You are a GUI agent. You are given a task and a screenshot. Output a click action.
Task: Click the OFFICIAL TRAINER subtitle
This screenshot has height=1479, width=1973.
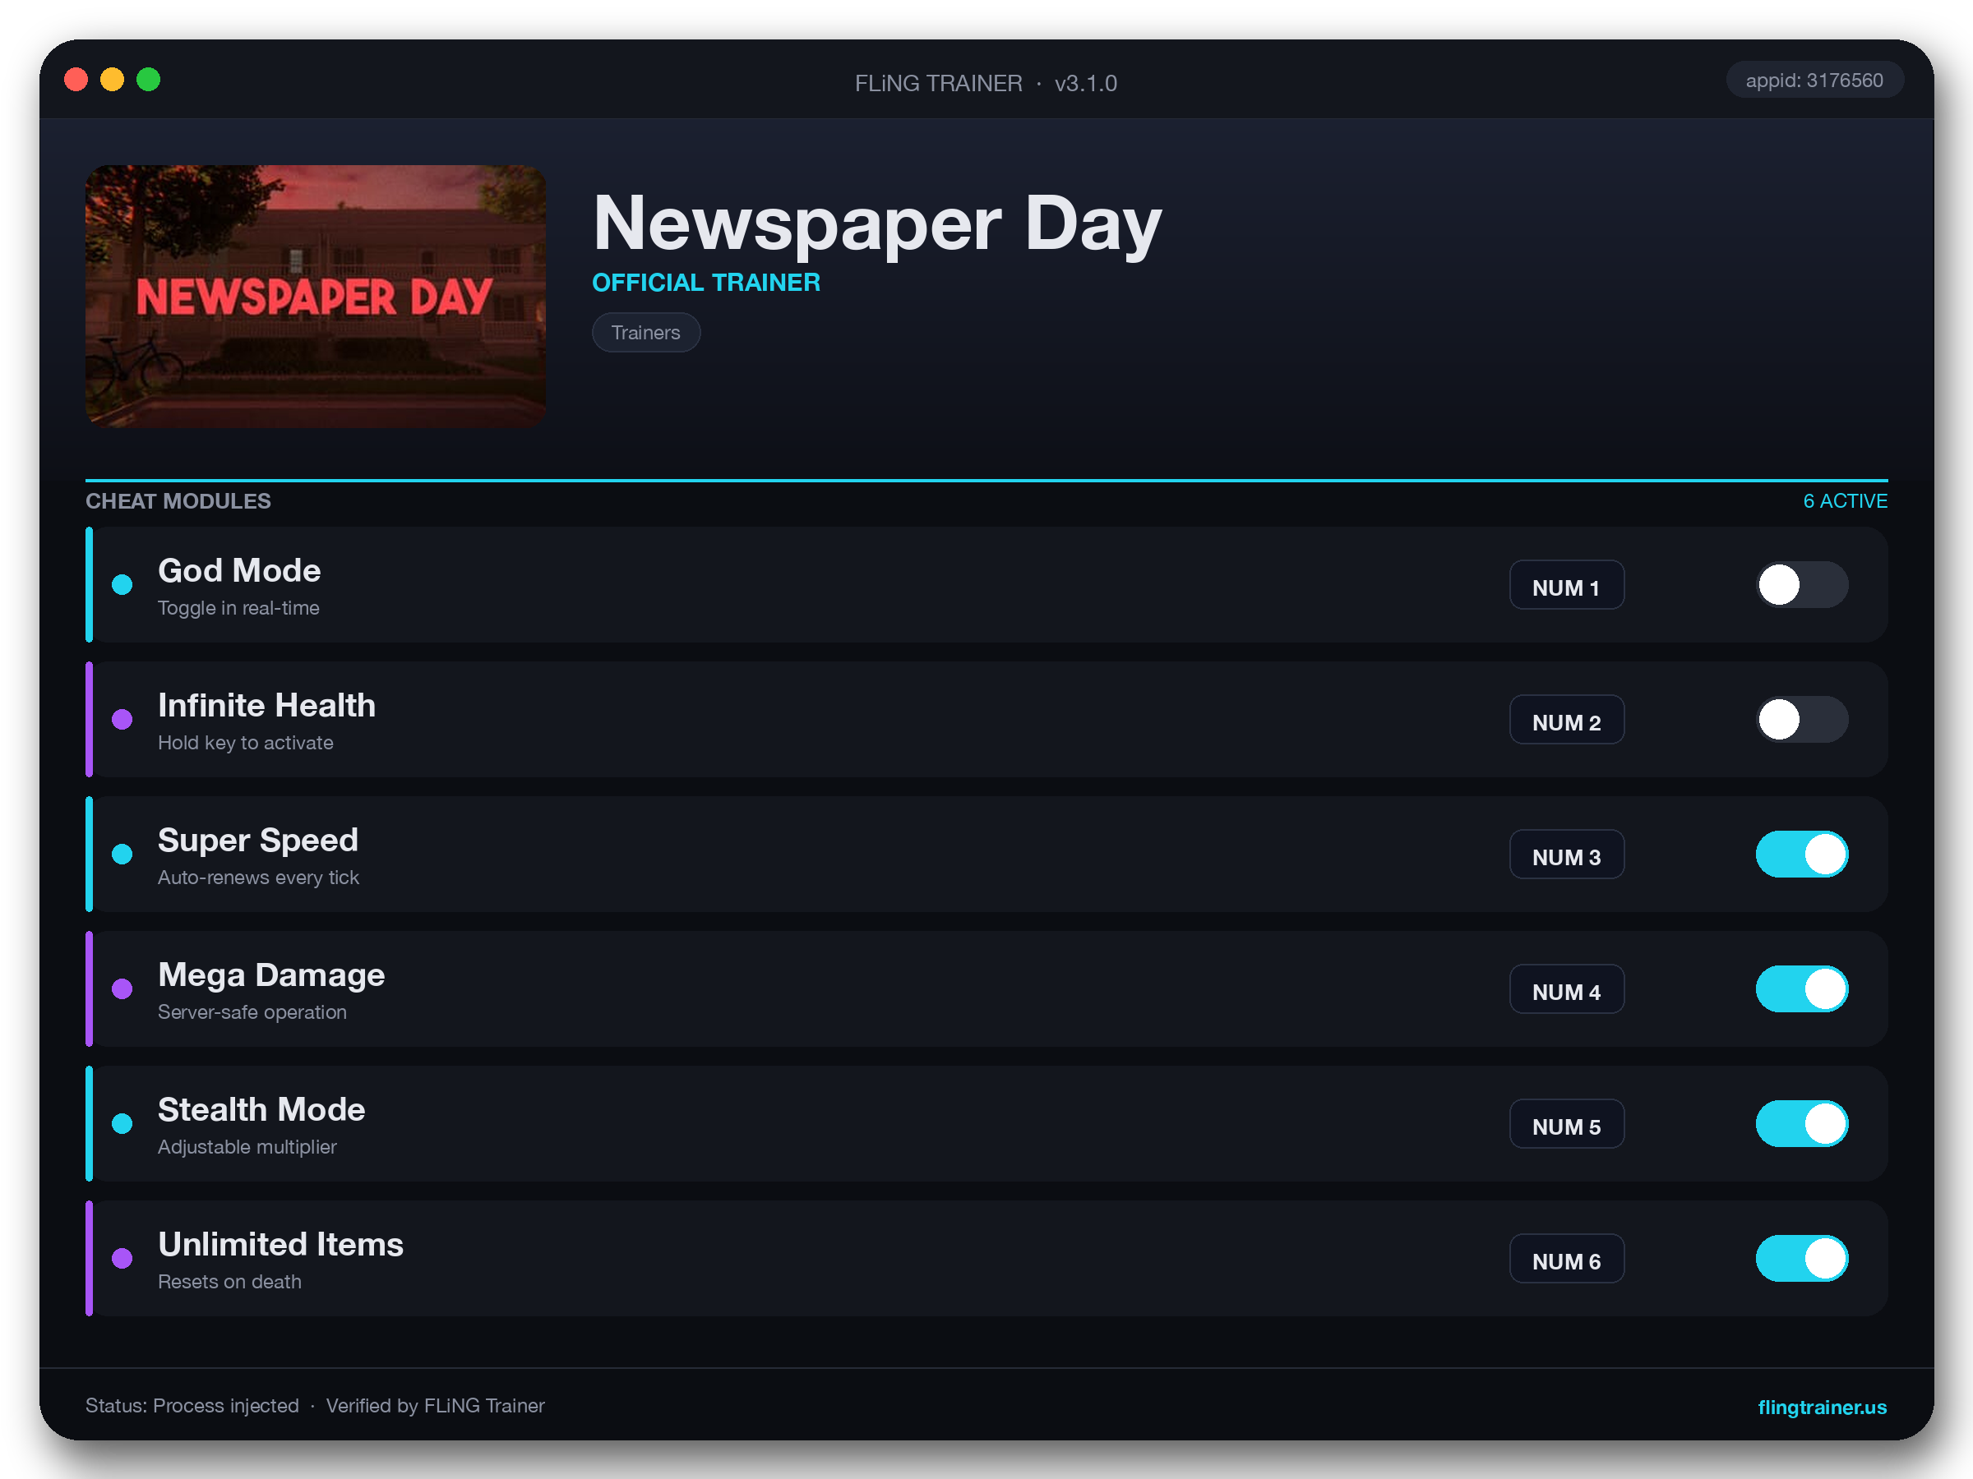[x=706, y=283]
